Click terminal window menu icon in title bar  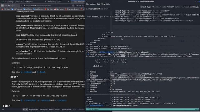click(x=87, y=1)
